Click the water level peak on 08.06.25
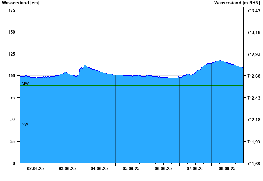 pos(220,60)
